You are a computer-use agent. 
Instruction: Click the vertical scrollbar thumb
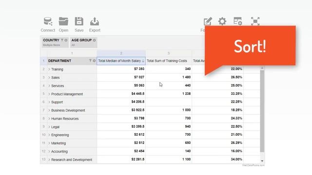(262, 111)
